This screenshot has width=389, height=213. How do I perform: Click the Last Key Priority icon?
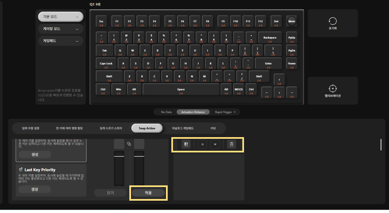tap(21, 170)
